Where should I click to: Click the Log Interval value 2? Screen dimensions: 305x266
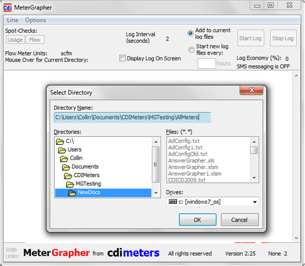(167, 39)
